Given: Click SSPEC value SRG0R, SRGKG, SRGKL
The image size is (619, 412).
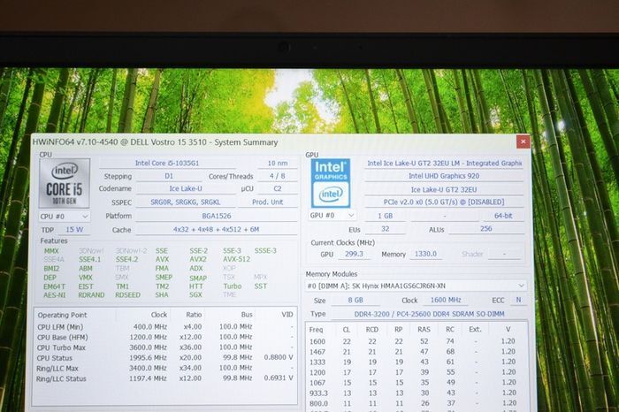Looking at the screenshot, I should (x=186, y=202).
